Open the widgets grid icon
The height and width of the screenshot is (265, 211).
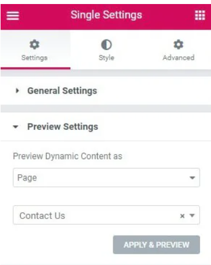pyautogui.click(x=200, y=15)
